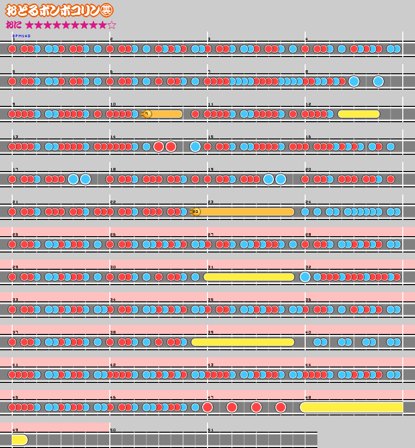
Task: Click the first large red note in measure 47
Action: [x=207, y=407]
